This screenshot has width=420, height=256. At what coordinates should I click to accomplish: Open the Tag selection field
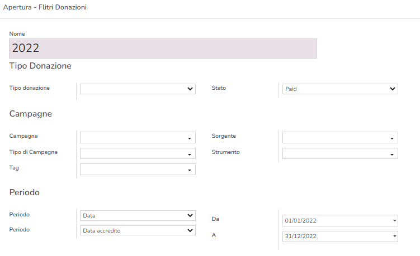(x=138, y=169)
